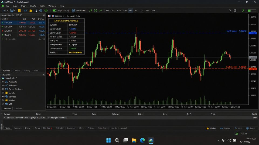This screenshot has width=259, height=145.
Task: Select the W1 timeframe
Action: click(148, 10)
